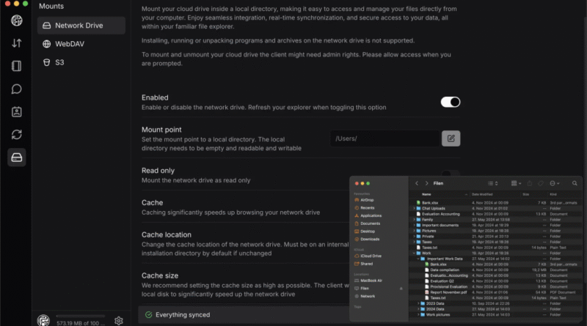The width and height of the screenshot is (587, 326).
Task: Open the notes notebook icon in the sidebar
Action: 16,66
